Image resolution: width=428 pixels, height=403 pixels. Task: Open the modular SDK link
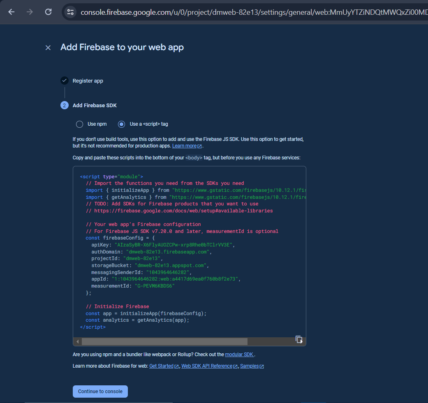coord(239,355)
